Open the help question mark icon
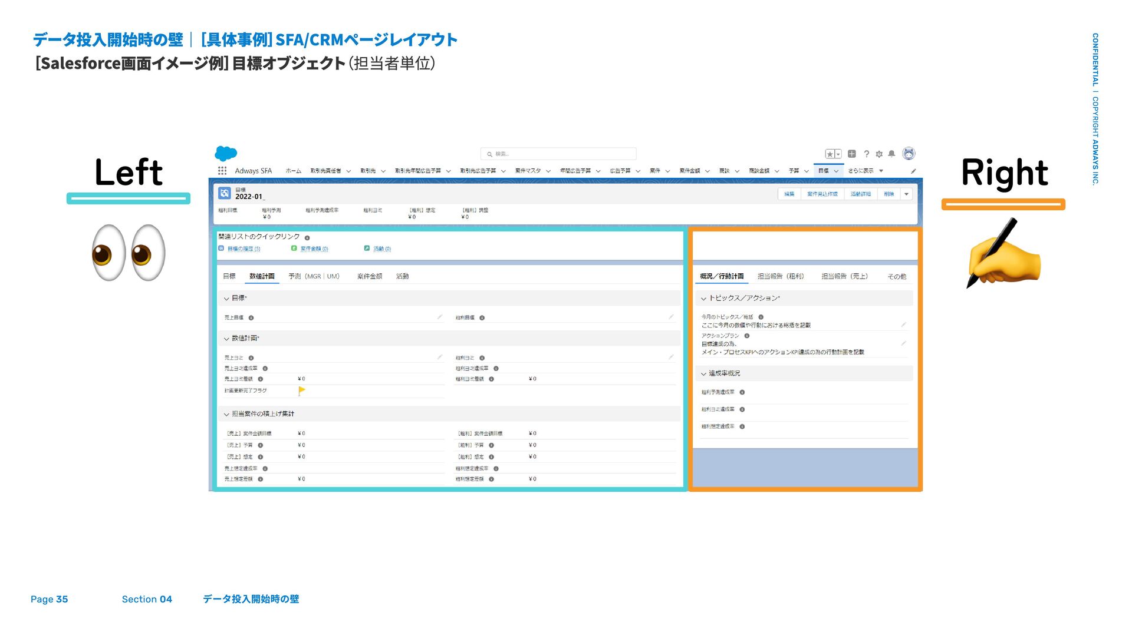The image size is (1132, 636). click(x=867, y=154)
